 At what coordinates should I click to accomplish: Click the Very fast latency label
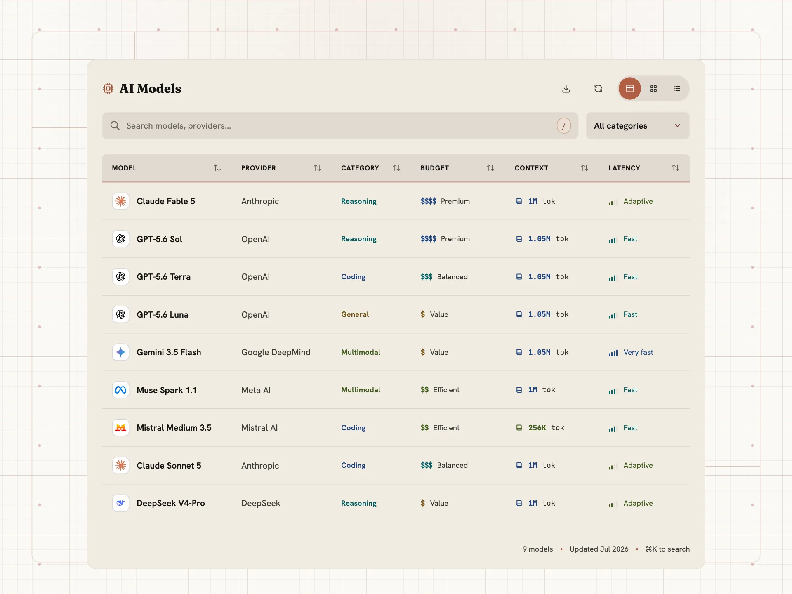coord(639,352)
